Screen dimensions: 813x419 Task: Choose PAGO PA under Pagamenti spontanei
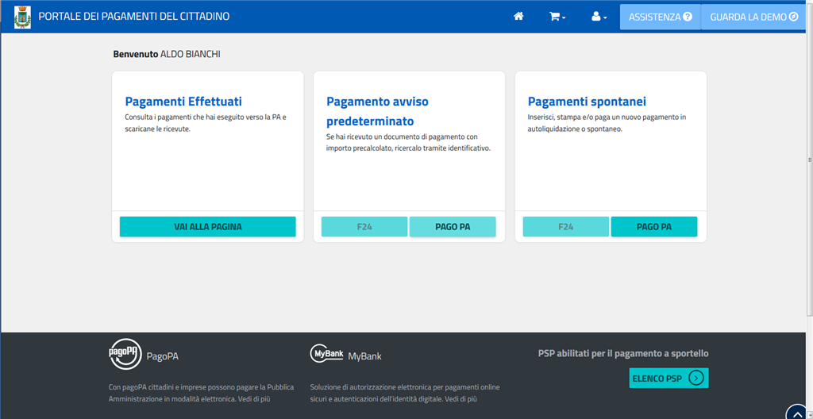[654, 227]
